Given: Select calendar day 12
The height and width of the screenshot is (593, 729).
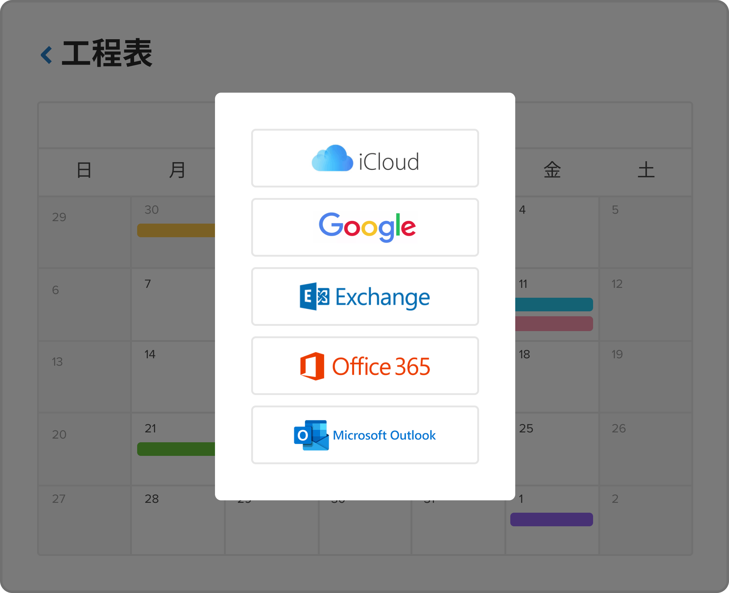Looking at the screenshot, I should pos(617,284).
